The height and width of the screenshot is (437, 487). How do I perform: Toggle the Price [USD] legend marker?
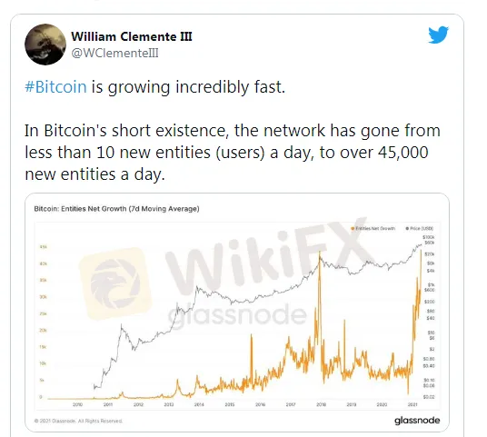(407, 229)
